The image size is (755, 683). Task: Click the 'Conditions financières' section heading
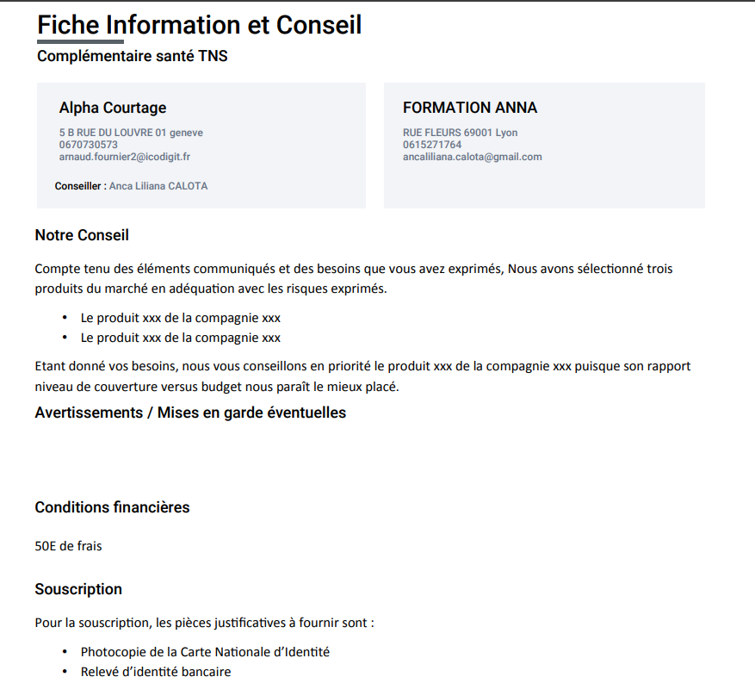(112, 507)
